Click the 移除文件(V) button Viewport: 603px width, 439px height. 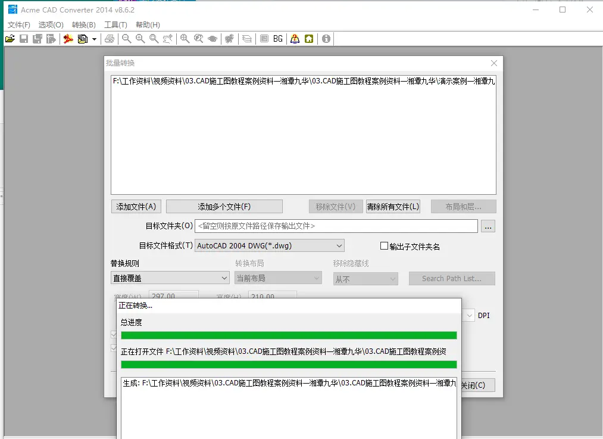tap(335, 207)
